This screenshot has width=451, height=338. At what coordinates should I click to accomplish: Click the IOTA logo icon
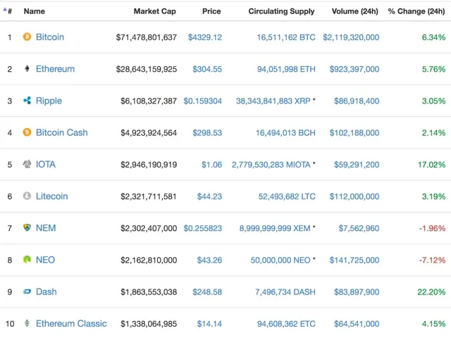click(x=27, y=164)
